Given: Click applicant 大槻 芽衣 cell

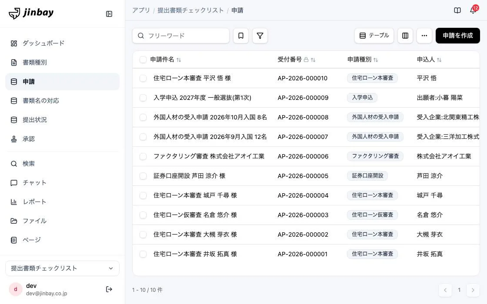Looking at the screenshot, I should (430, 235).
